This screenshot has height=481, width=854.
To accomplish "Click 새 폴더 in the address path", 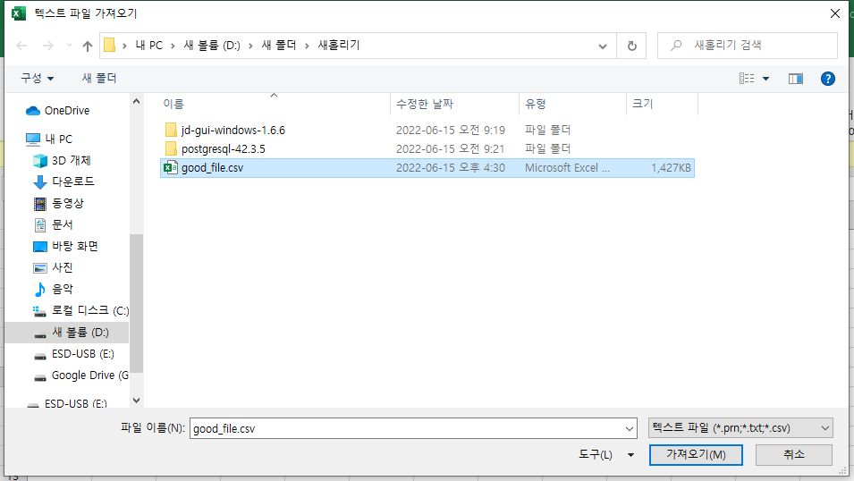I will coord(279,46).
